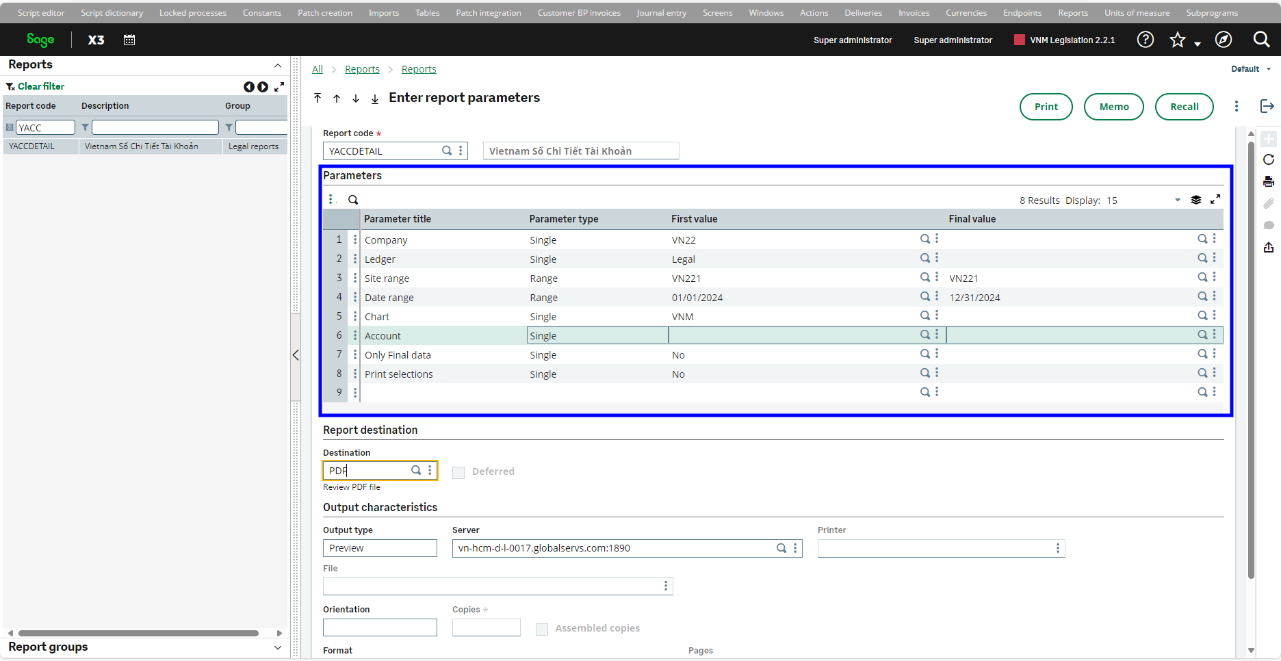Open favorites dropdown arrow beside star
This screenshot has height=661, width=1281.
pos(1198,44)
